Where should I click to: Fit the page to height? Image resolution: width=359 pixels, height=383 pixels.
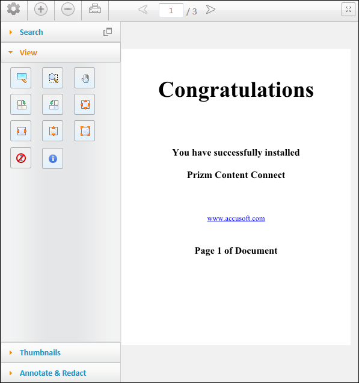pos(52,131)
